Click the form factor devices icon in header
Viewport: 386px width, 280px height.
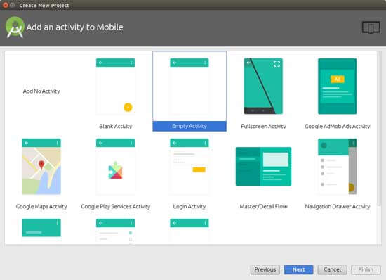pyautogui.click(x=371, y=27)
